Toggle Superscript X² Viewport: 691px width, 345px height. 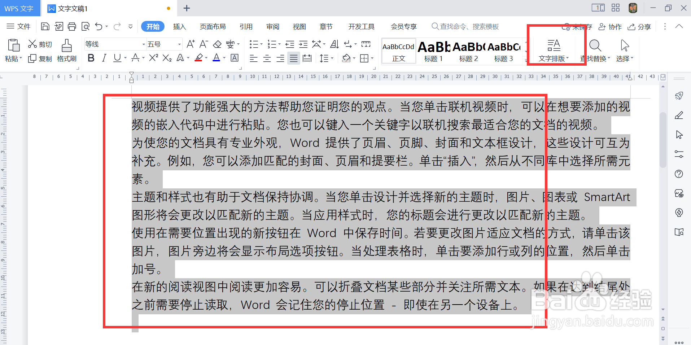(154, 58)
